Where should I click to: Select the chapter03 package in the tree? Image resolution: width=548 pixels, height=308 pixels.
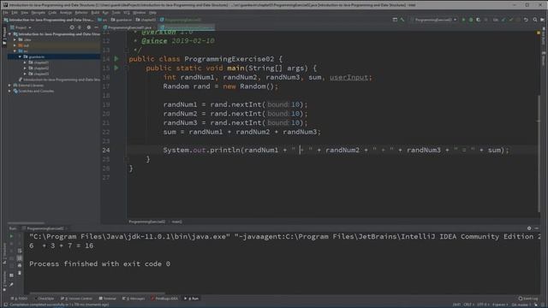tap(41, 74)
